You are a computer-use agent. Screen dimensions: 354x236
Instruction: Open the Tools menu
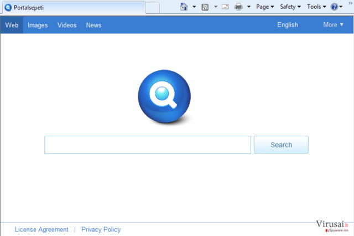pyautogui.click(x=316, y=7)
